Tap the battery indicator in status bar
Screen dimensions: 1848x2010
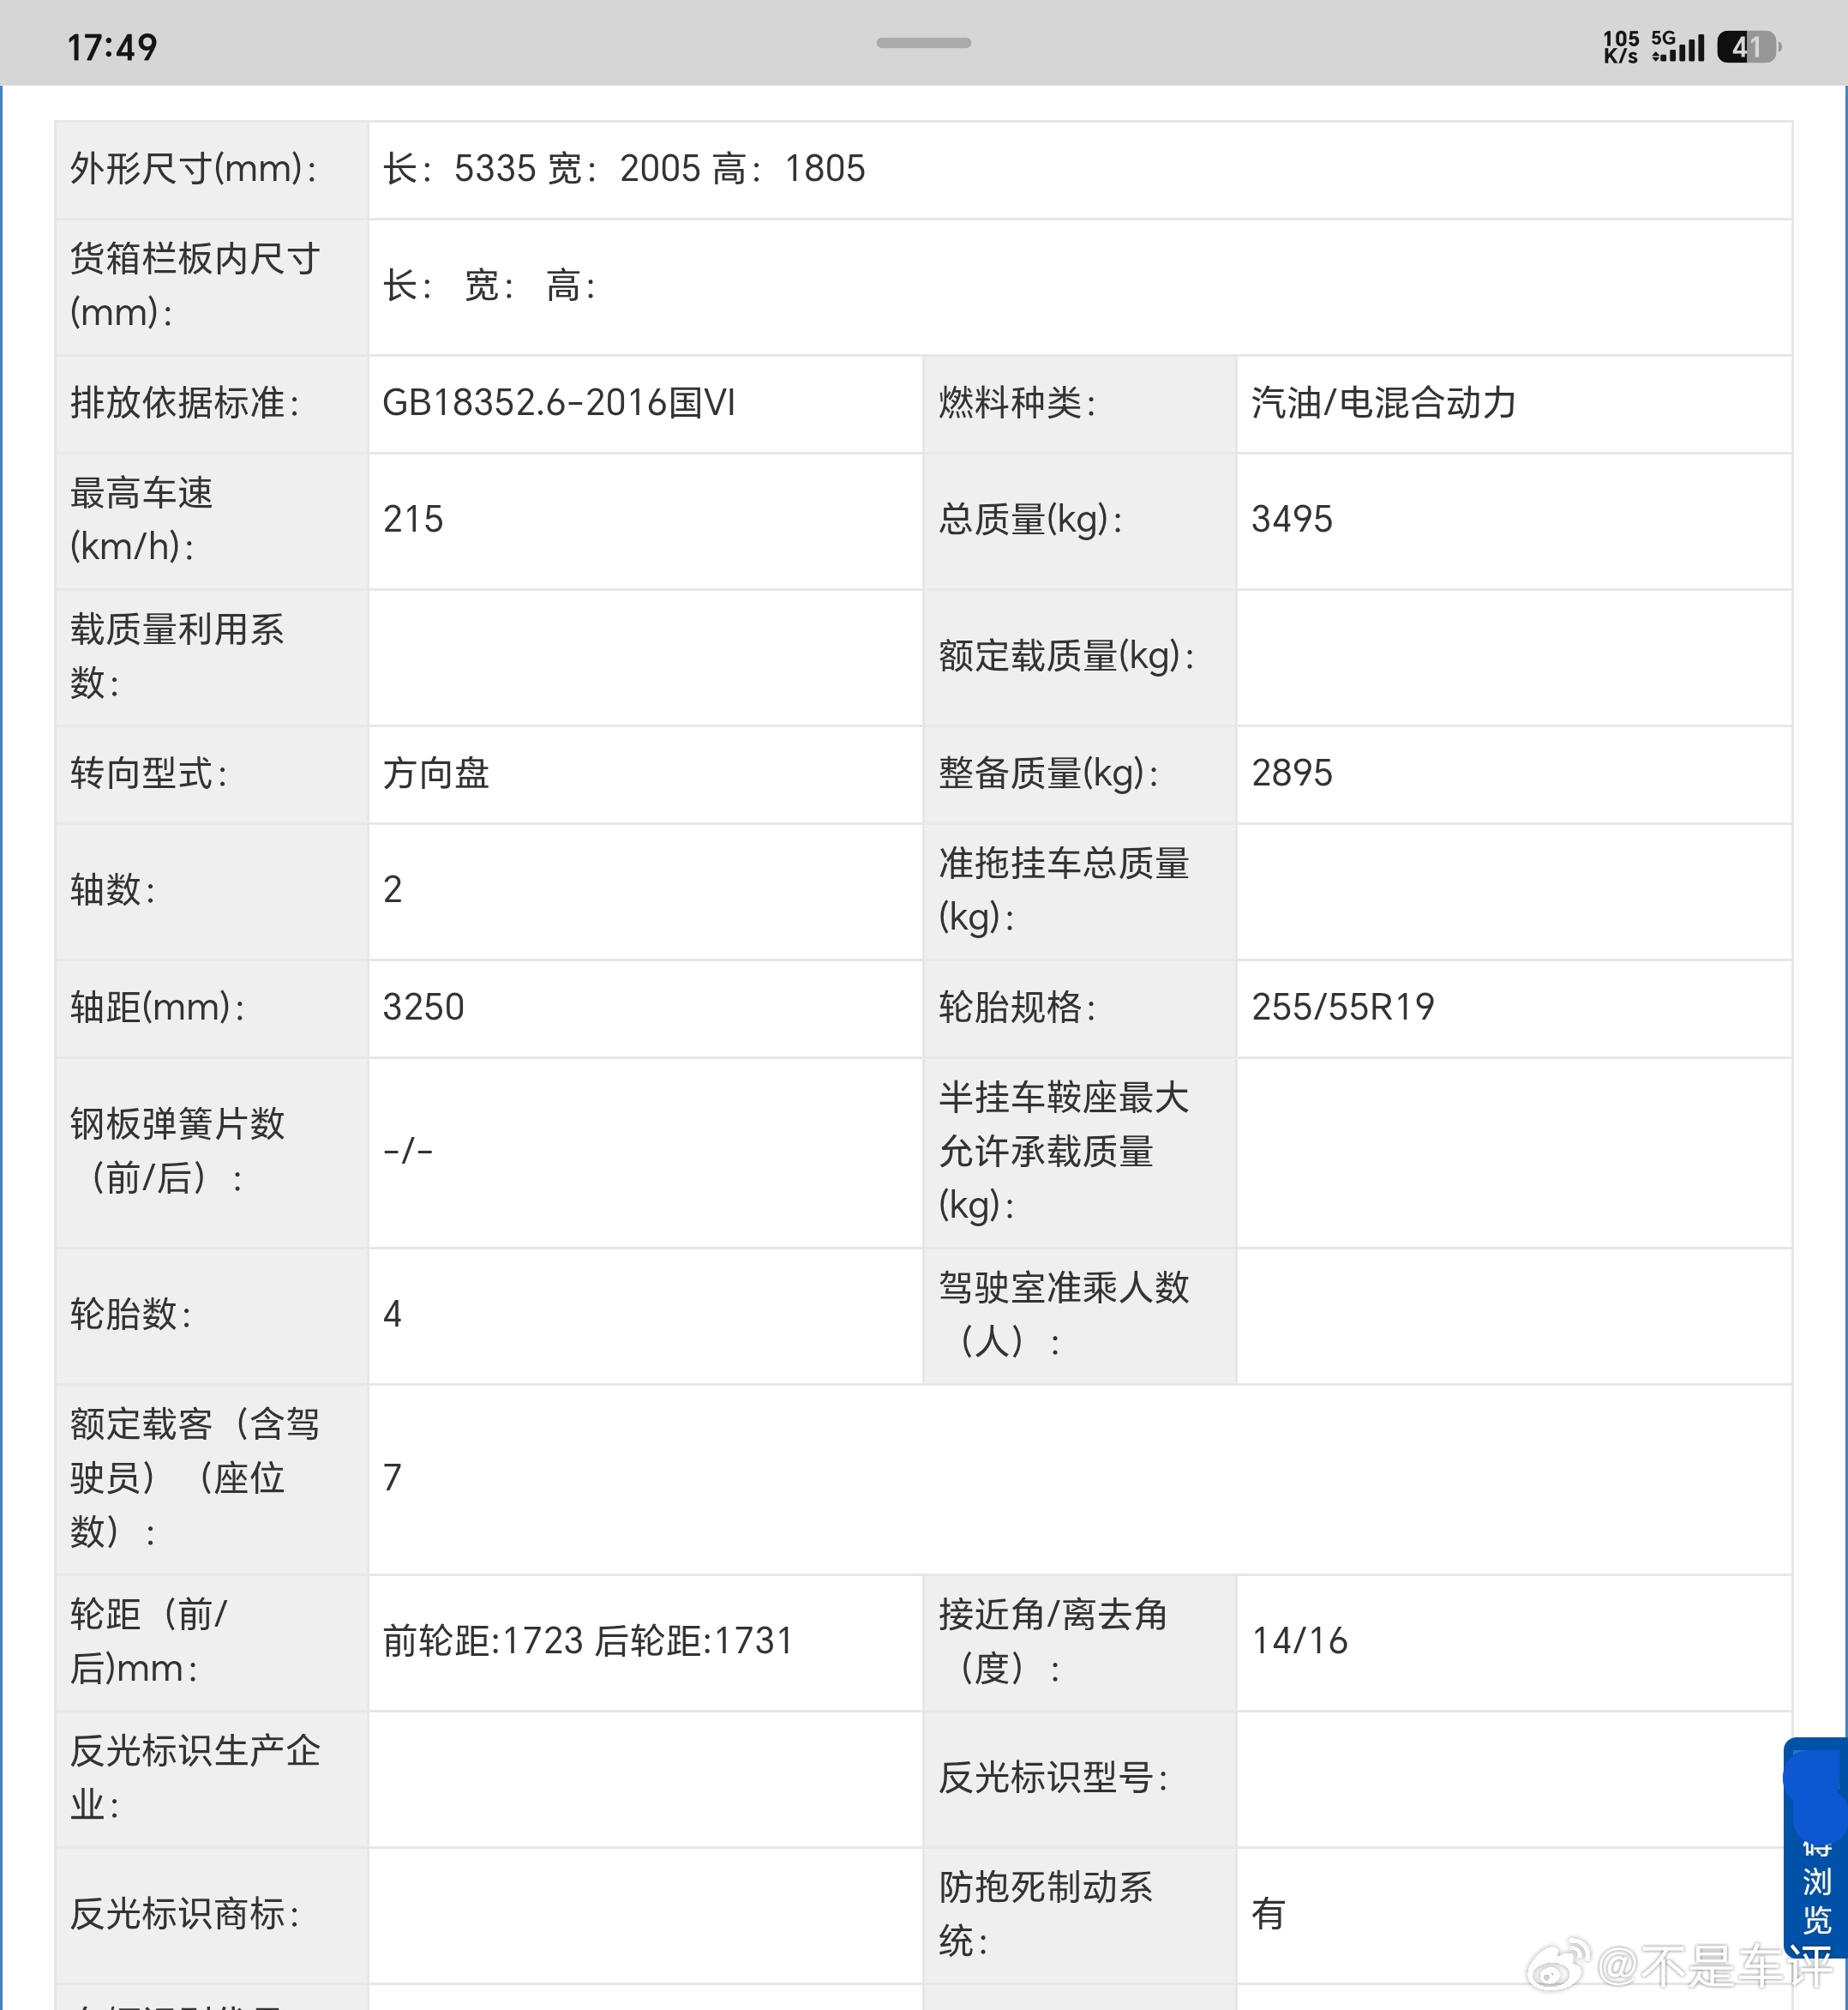coord(1748,47)
